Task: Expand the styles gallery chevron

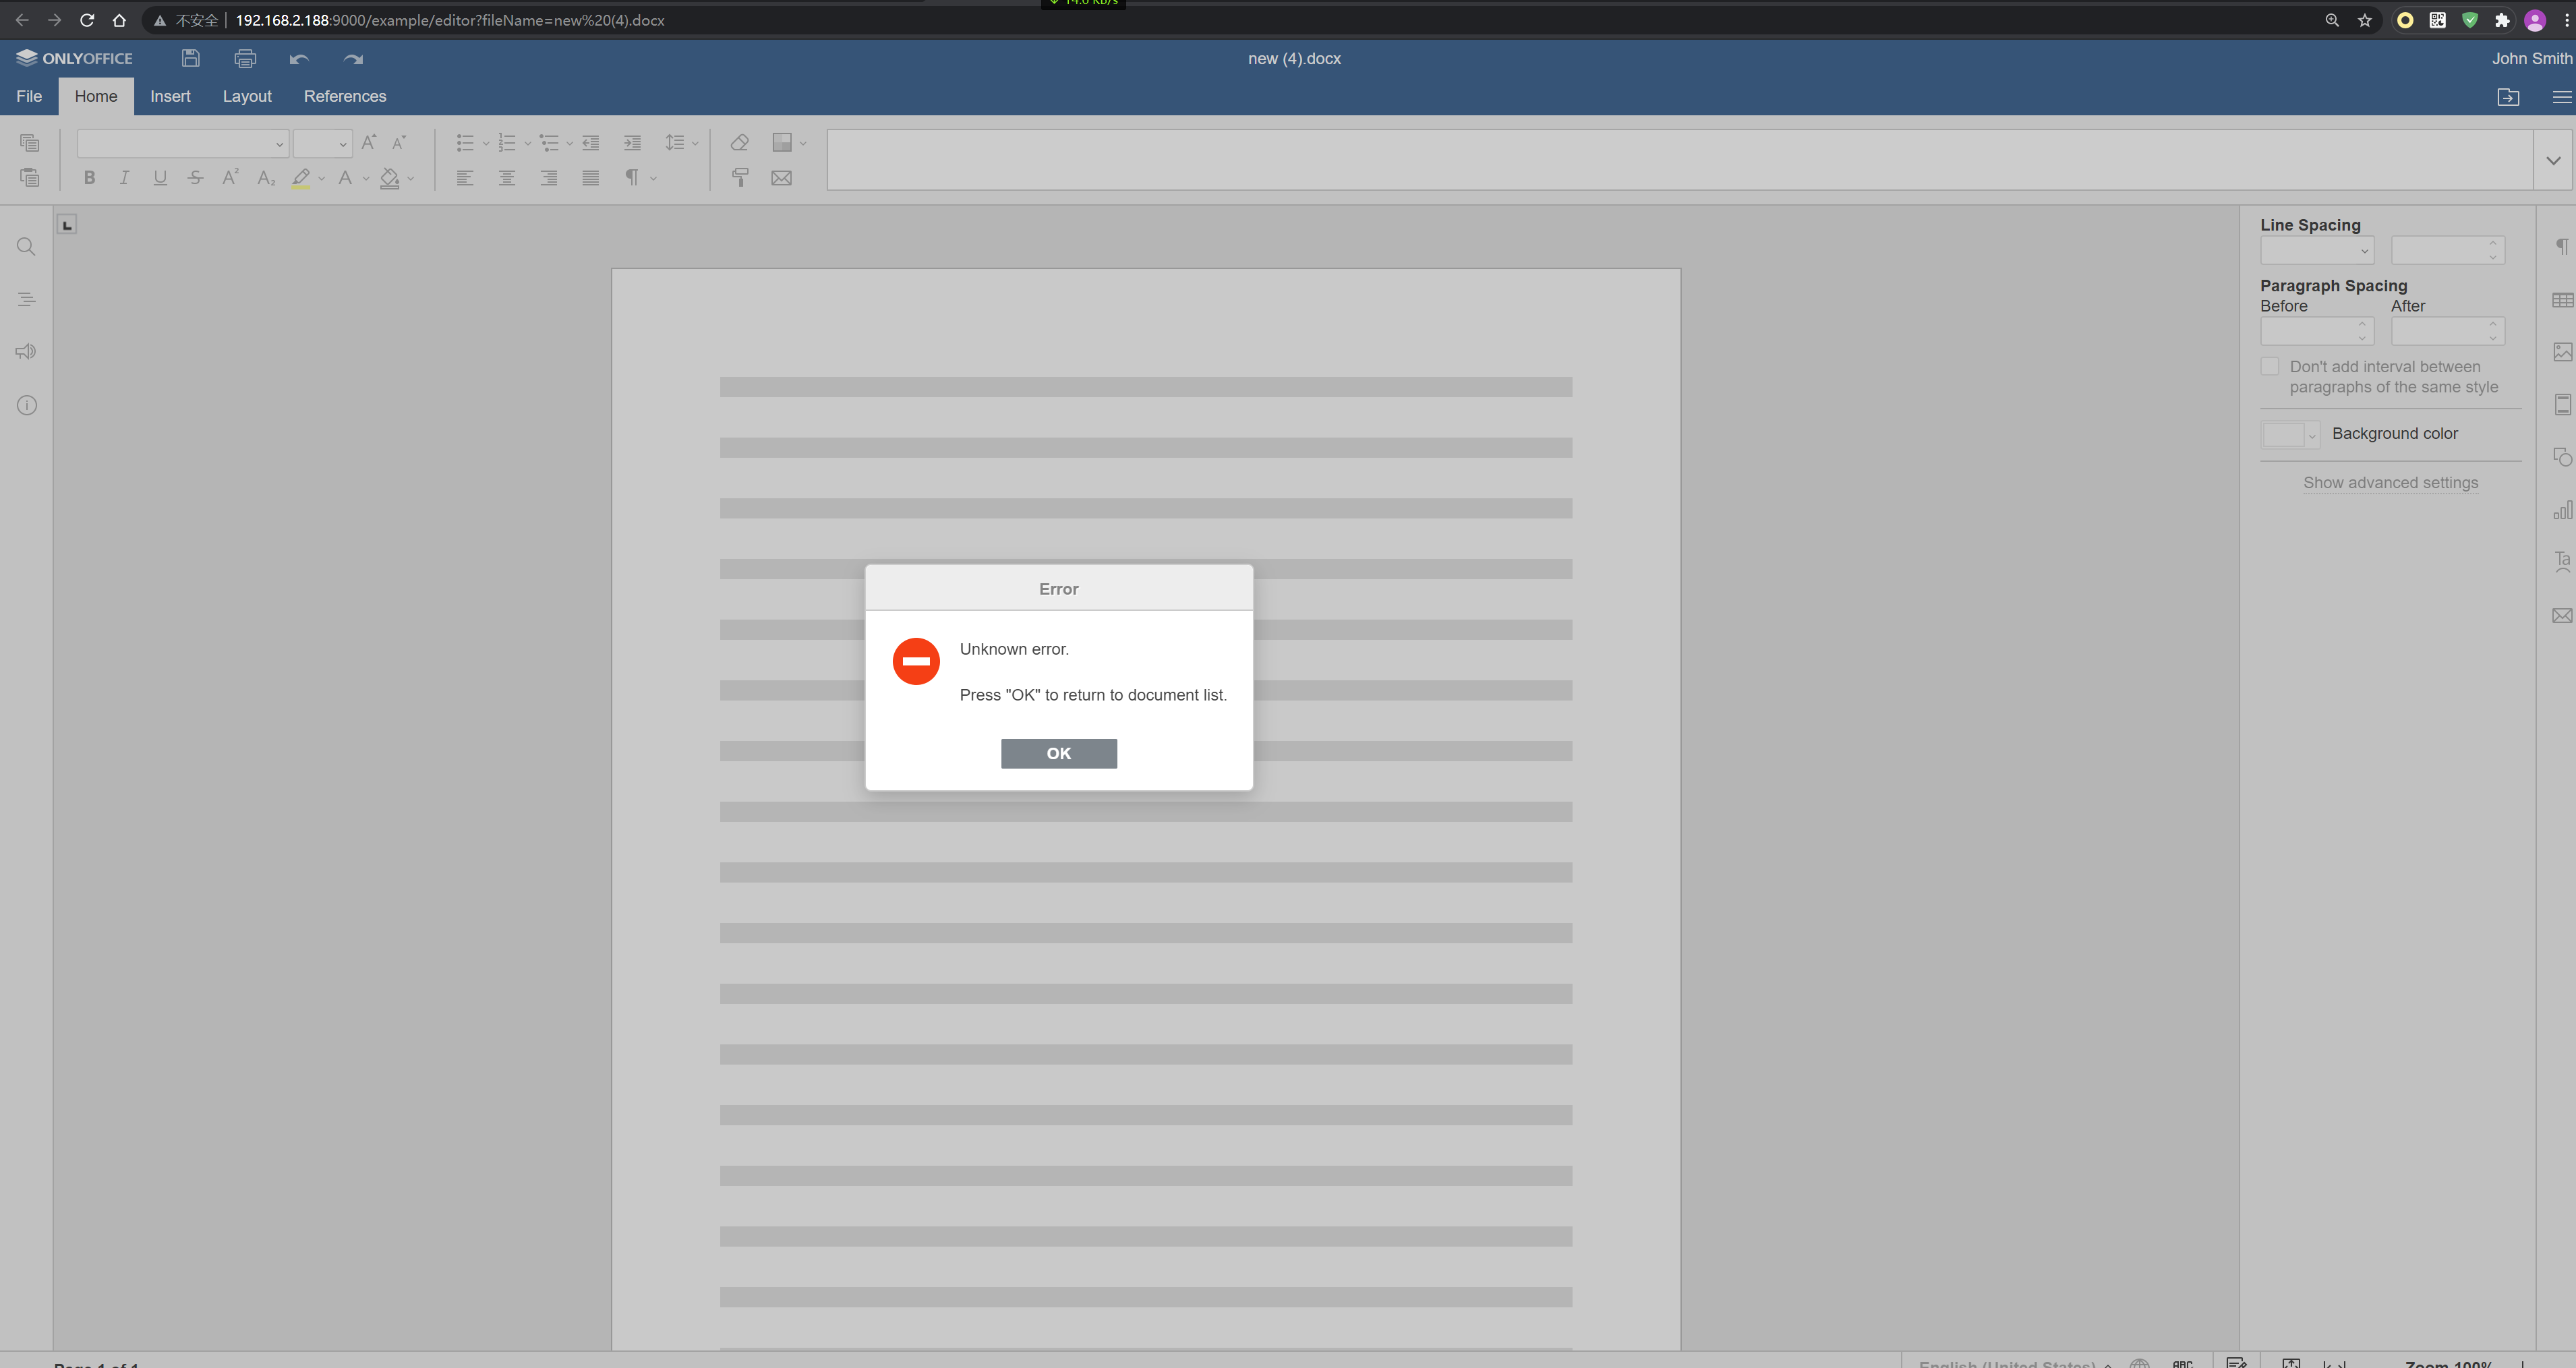Action: click(2553, 160)
